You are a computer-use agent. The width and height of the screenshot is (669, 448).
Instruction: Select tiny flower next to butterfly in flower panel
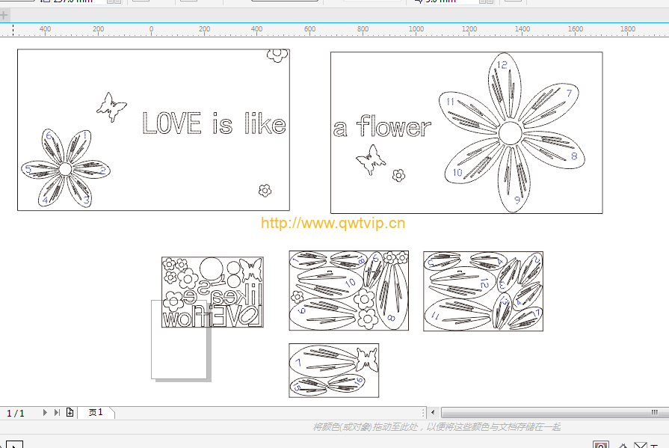[x=399, y=175]
